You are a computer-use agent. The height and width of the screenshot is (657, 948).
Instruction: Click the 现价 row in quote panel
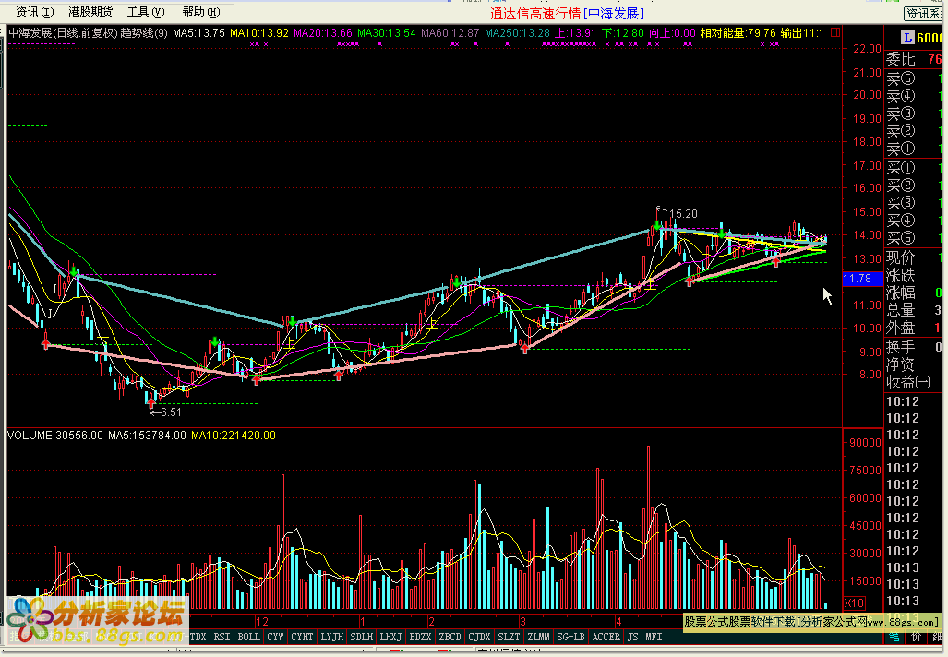914,257
